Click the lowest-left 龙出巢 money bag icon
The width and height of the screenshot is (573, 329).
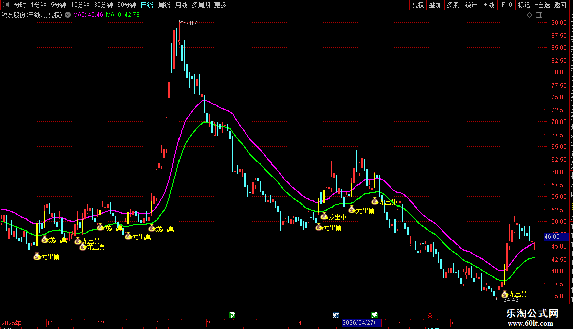pos(37,257)
